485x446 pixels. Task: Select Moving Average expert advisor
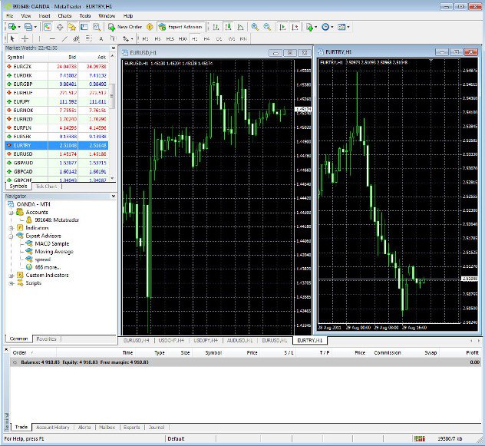54,252
